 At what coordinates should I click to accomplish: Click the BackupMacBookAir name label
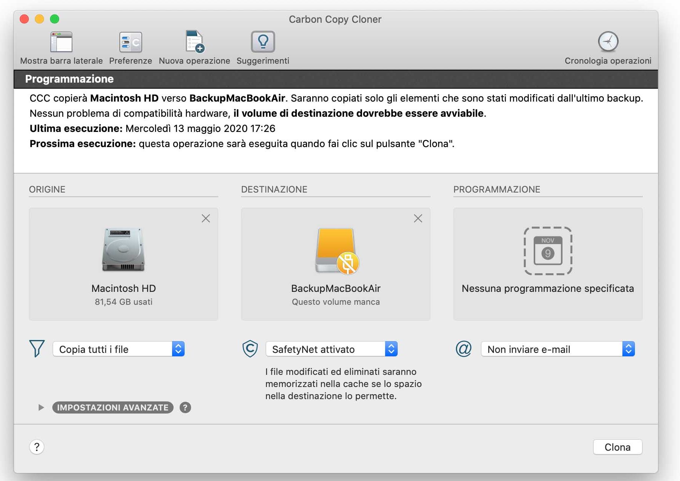point(336,288)
